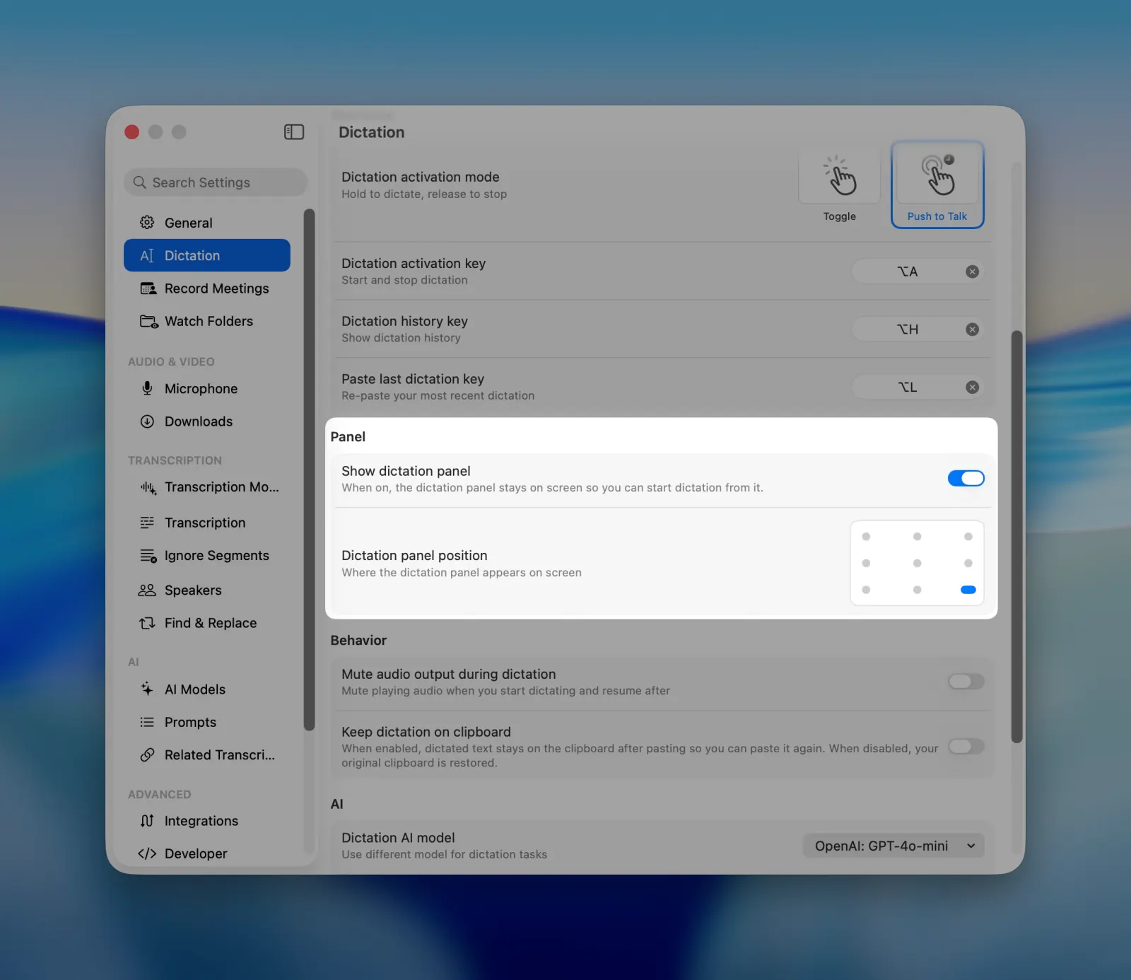Screen dimensions: 1131x980
Task: Open Transcription Mo... settings
Action: click(207, 487)
